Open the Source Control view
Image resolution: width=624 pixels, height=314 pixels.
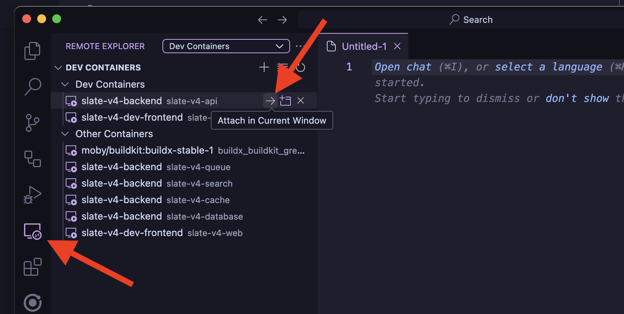(x=32, y=123)
